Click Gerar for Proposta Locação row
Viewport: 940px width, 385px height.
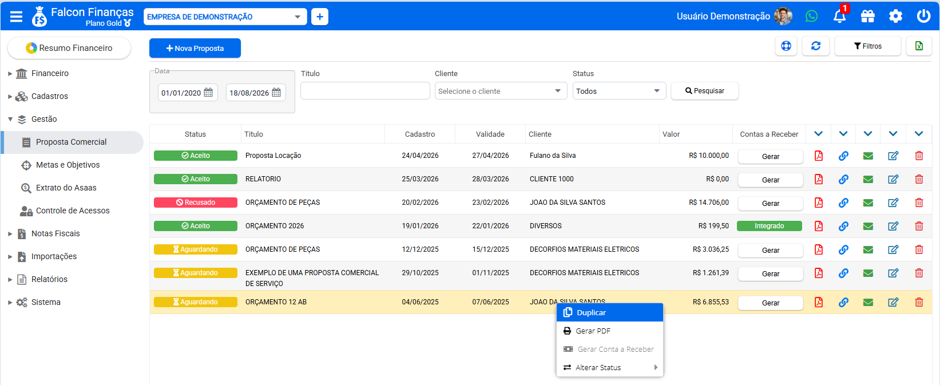click(770, 156)
